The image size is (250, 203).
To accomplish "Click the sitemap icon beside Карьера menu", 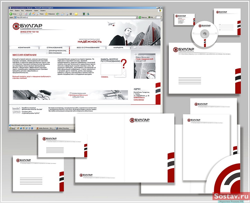I will 140,47.
